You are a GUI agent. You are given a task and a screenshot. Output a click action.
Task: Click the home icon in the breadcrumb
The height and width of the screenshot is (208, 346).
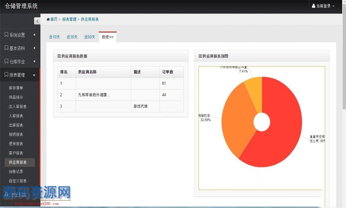tap(48, 19)
